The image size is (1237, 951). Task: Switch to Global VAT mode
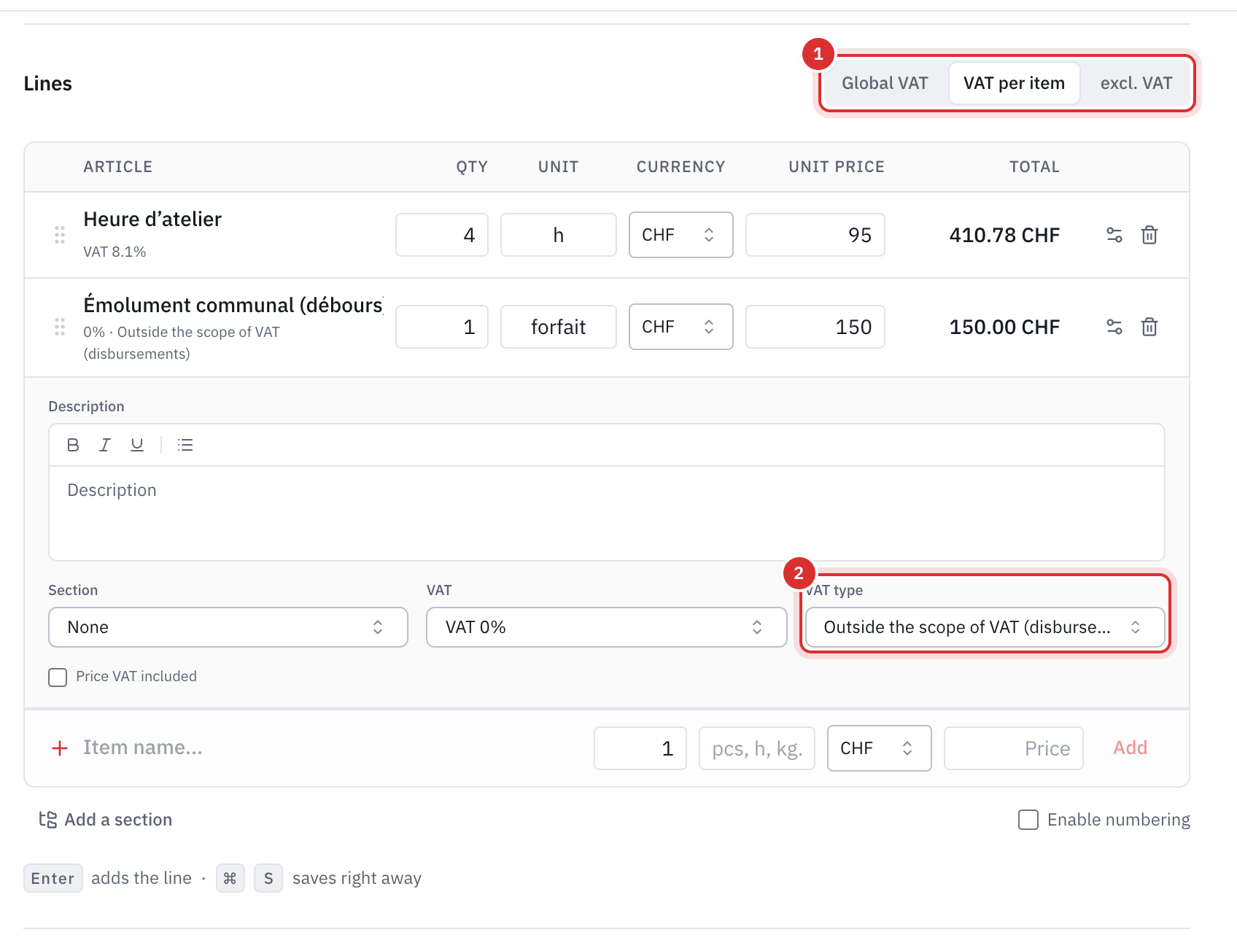click(885, 83)
